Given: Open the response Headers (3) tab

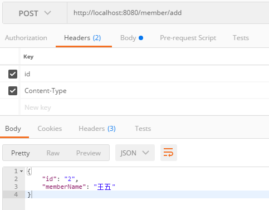Looking at the screenshot, I should (x=97, y=129).
